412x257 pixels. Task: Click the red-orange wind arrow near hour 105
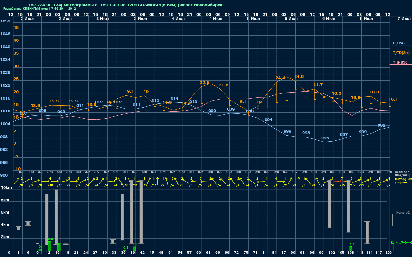tap(338, 181)
